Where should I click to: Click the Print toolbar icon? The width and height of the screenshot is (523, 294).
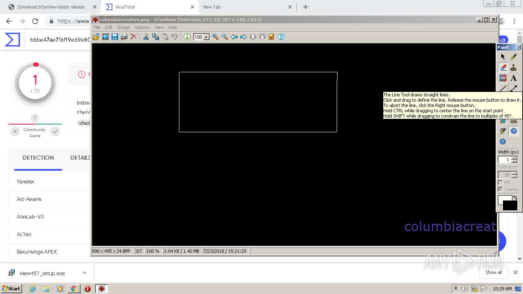pyautogui.click(x=124, y=37)
